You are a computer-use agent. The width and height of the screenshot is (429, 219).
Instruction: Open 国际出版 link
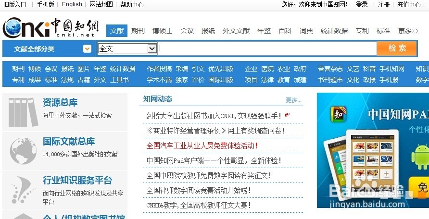pyautogui.click(x=221, y=80)
